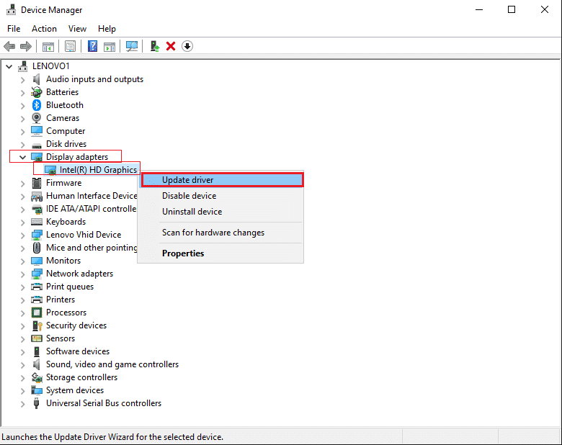Open the Action menu
Screen dimensions: 562x445
[44, 29]
